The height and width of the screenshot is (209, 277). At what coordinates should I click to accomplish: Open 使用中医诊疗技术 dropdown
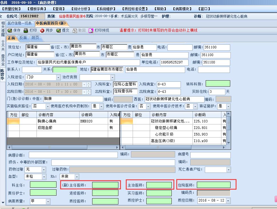[195, 106]
